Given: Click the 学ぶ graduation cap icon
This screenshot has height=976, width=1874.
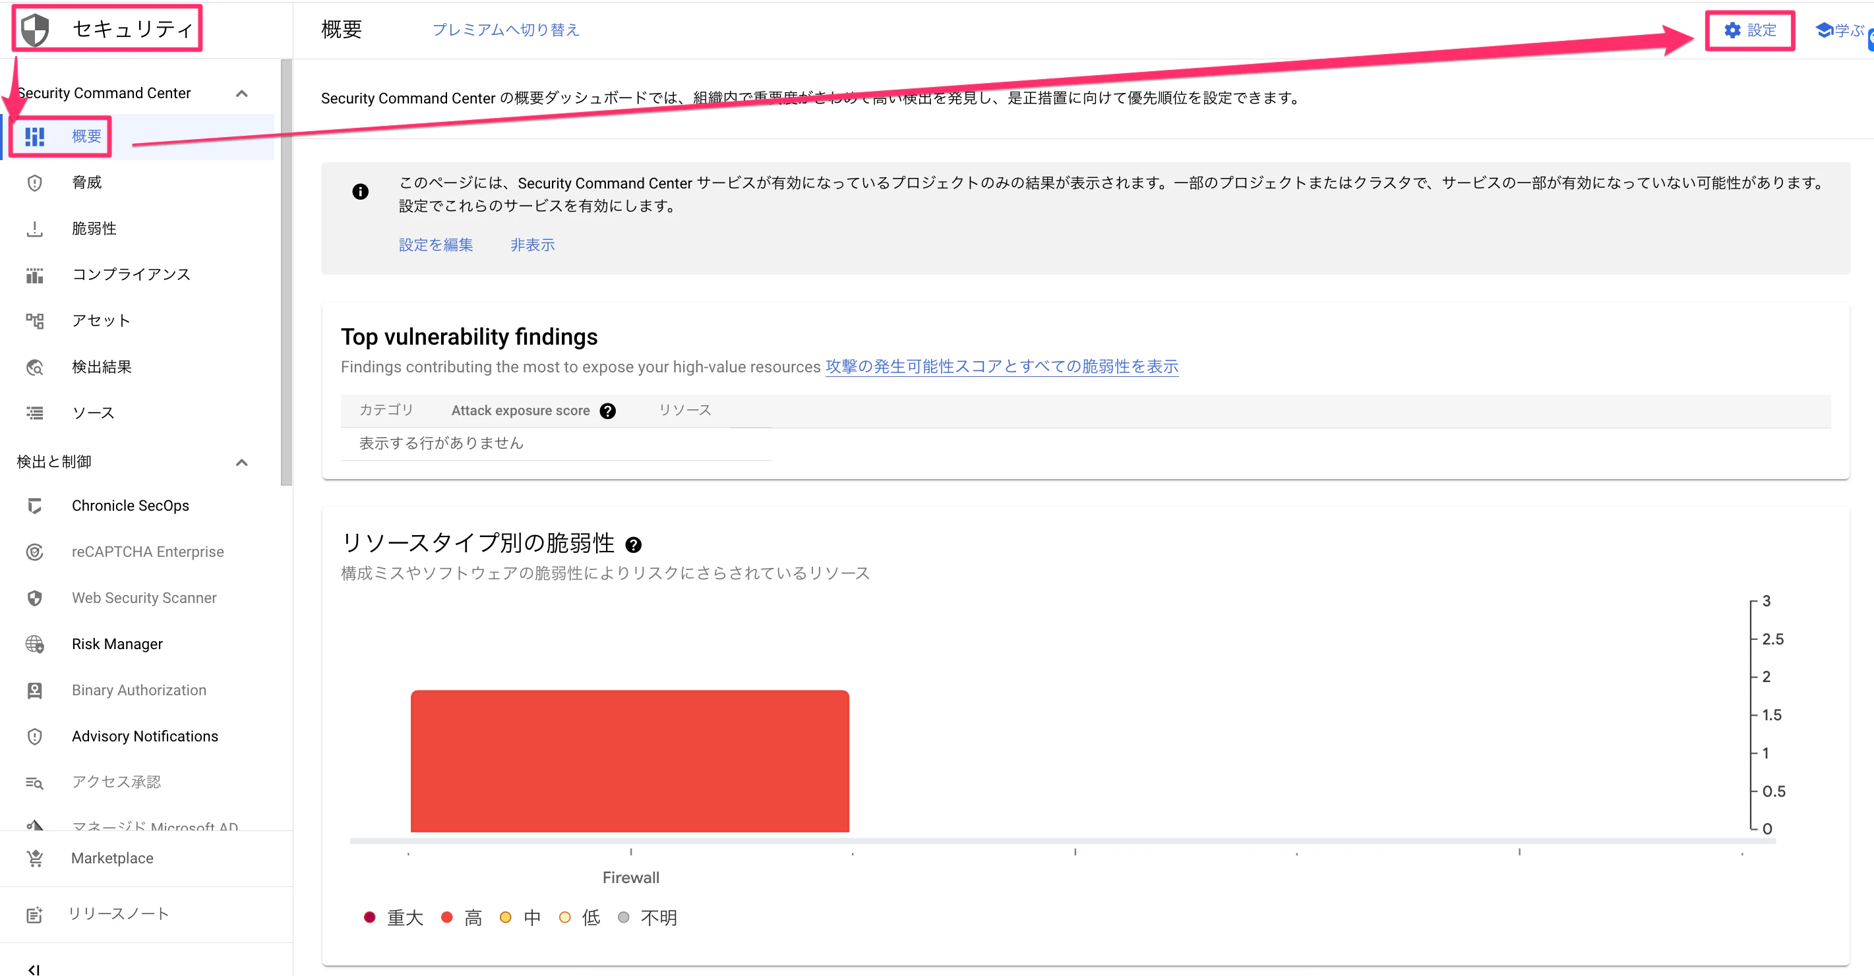Looking at the screenshot, I should coord(1825,30).
